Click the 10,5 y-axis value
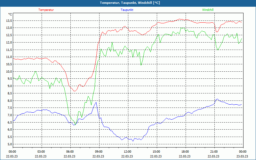Screen dimensions: 256x160 point(9,64)
